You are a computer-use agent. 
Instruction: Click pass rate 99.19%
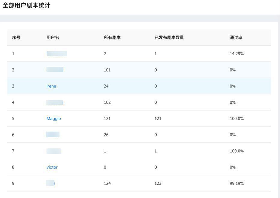click(237, 184)
